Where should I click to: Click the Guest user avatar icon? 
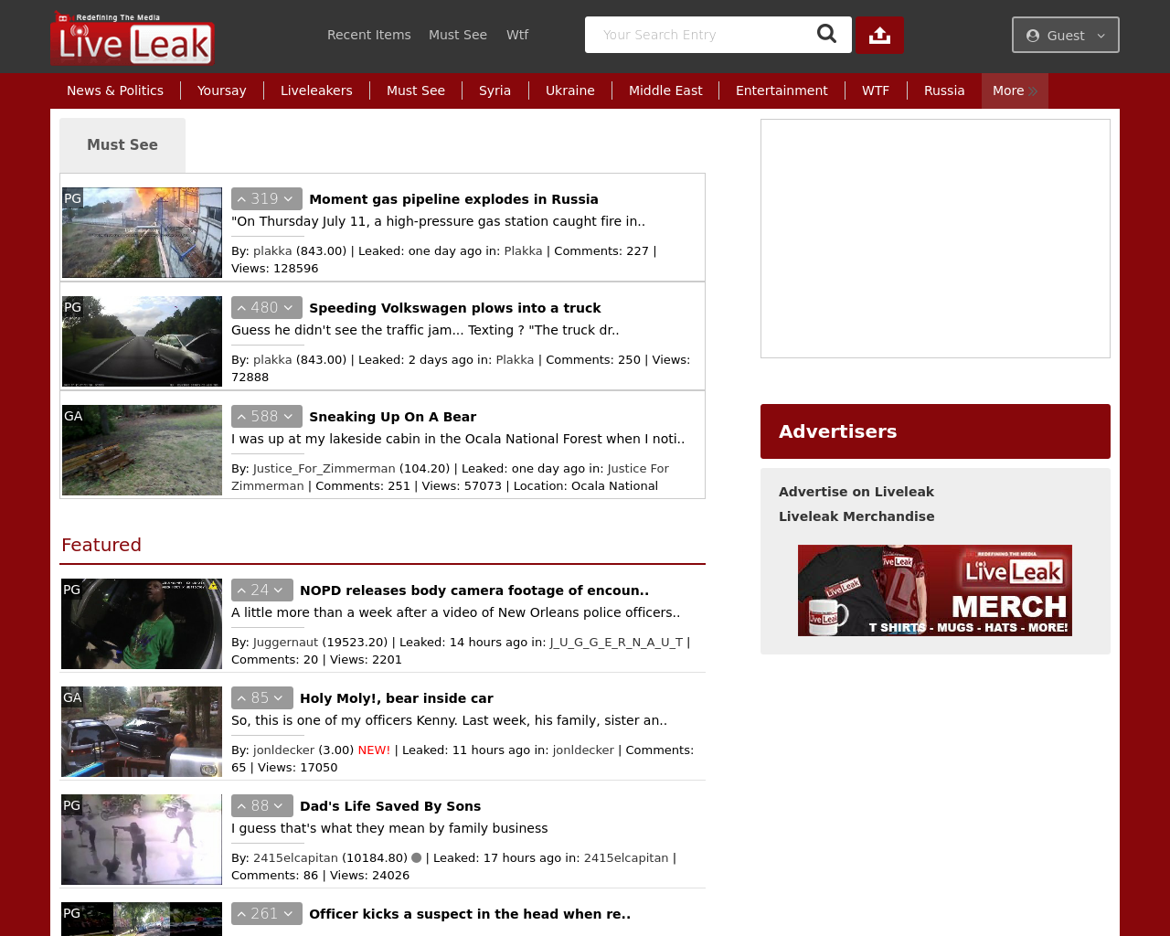[x=1033, y=36]
